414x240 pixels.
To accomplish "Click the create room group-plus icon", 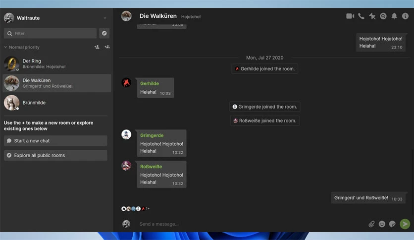I will (107, 47).
